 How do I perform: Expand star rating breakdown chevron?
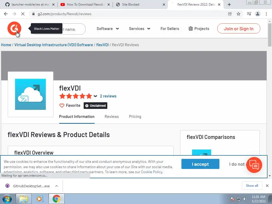pyautogui.click(x=95, y=96)
